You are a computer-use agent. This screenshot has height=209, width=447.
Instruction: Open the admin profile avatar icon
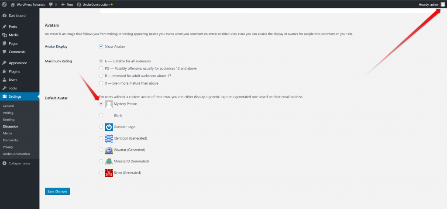[x=443, y=4]
